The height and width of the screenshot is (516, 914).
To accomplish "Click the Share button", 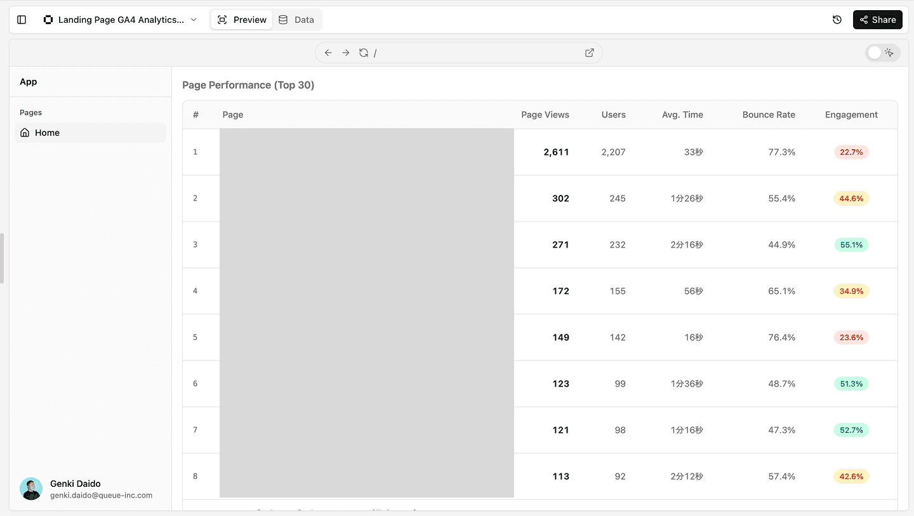I will point(878,20).
